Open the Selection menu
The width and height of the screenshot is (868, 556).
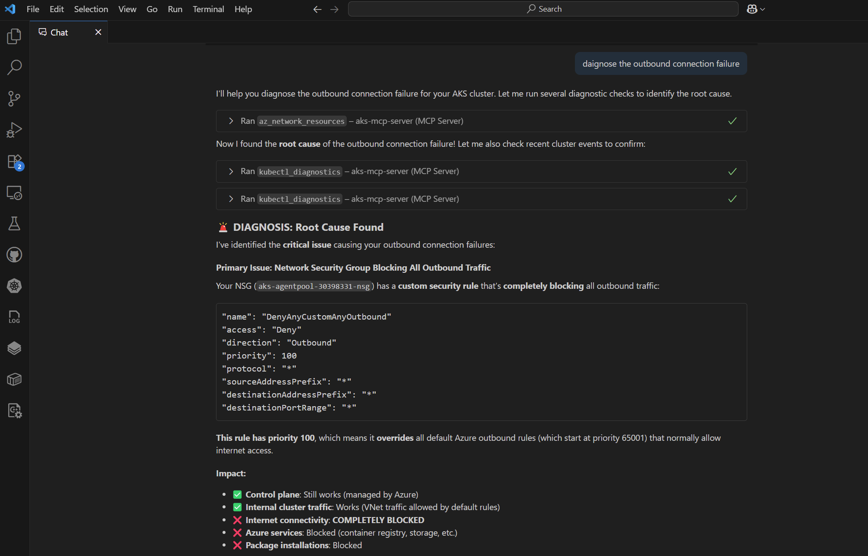(x=91, y=9)
